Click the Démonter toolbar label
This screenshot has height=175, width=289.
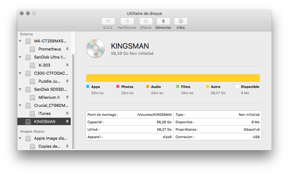click(163, 28)
